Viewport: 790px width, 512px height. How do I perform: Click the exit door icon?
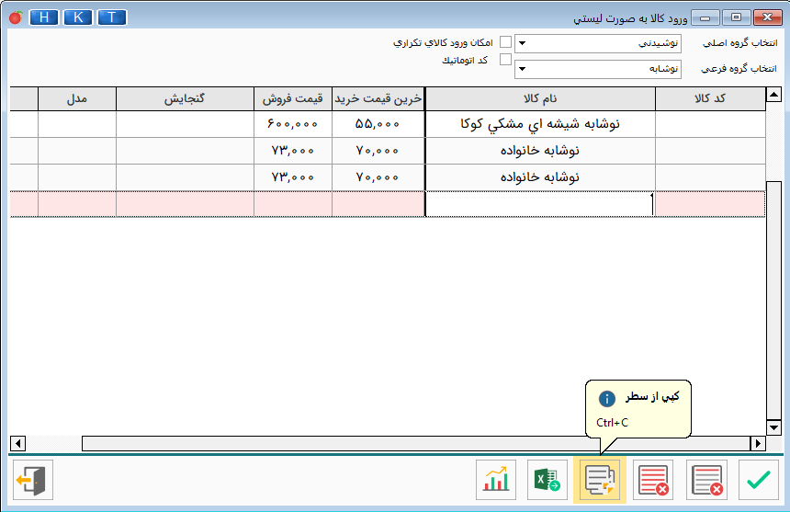pos(33,480)
